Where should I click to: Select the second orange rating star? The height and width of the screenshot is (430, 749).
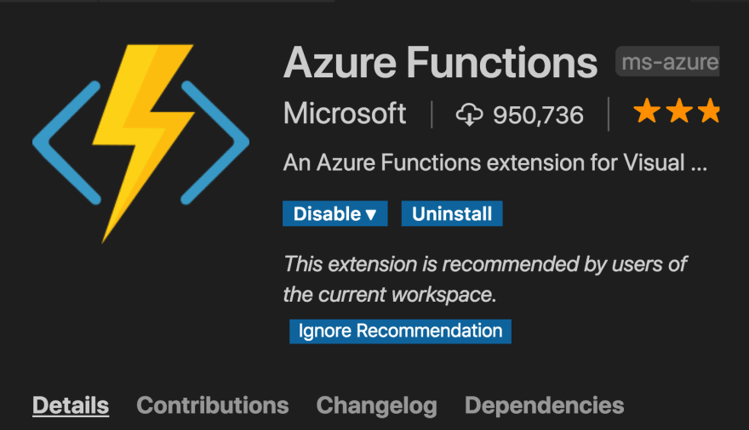[x=679, y=110]
